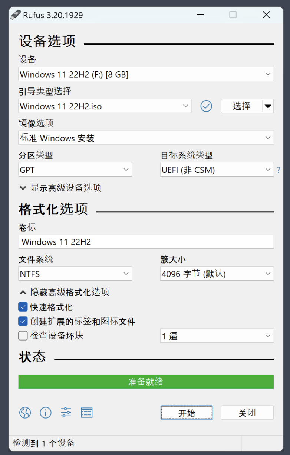The height and width of the screenshot is (455, 290).
Task: Click the 卷标 text field
Action: click(x=146, y=242)
